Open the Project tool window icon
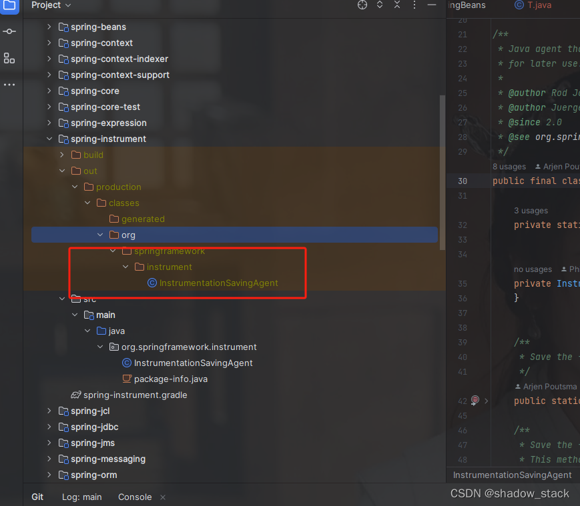Screen dimensions: 580x506 pos(9,5)
